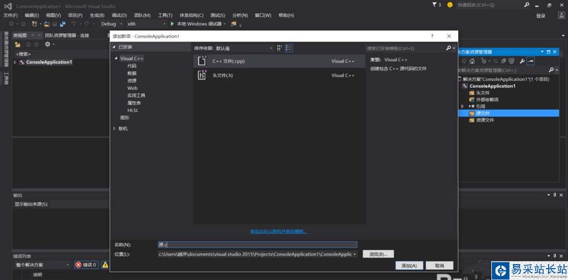The image size is (568, 280).
Task: Open the 编辑(E) menu
Action: tap(32, 15)
